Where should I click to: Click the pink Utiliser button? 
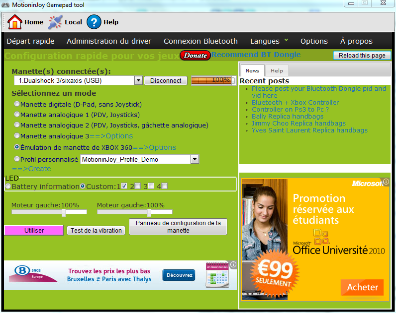coord(34,230)
